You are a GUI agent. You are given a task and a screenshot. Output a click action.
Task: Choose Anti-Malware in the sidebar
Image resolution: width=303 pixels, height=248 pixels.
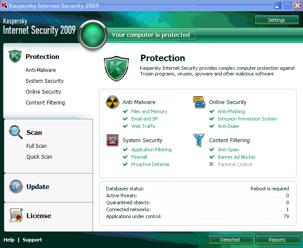coord(41,70)
